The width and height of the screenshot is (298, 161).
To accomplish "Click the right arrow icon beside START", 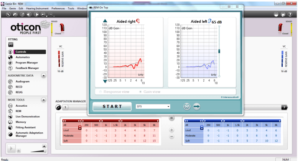I will (x=197, y=106).
